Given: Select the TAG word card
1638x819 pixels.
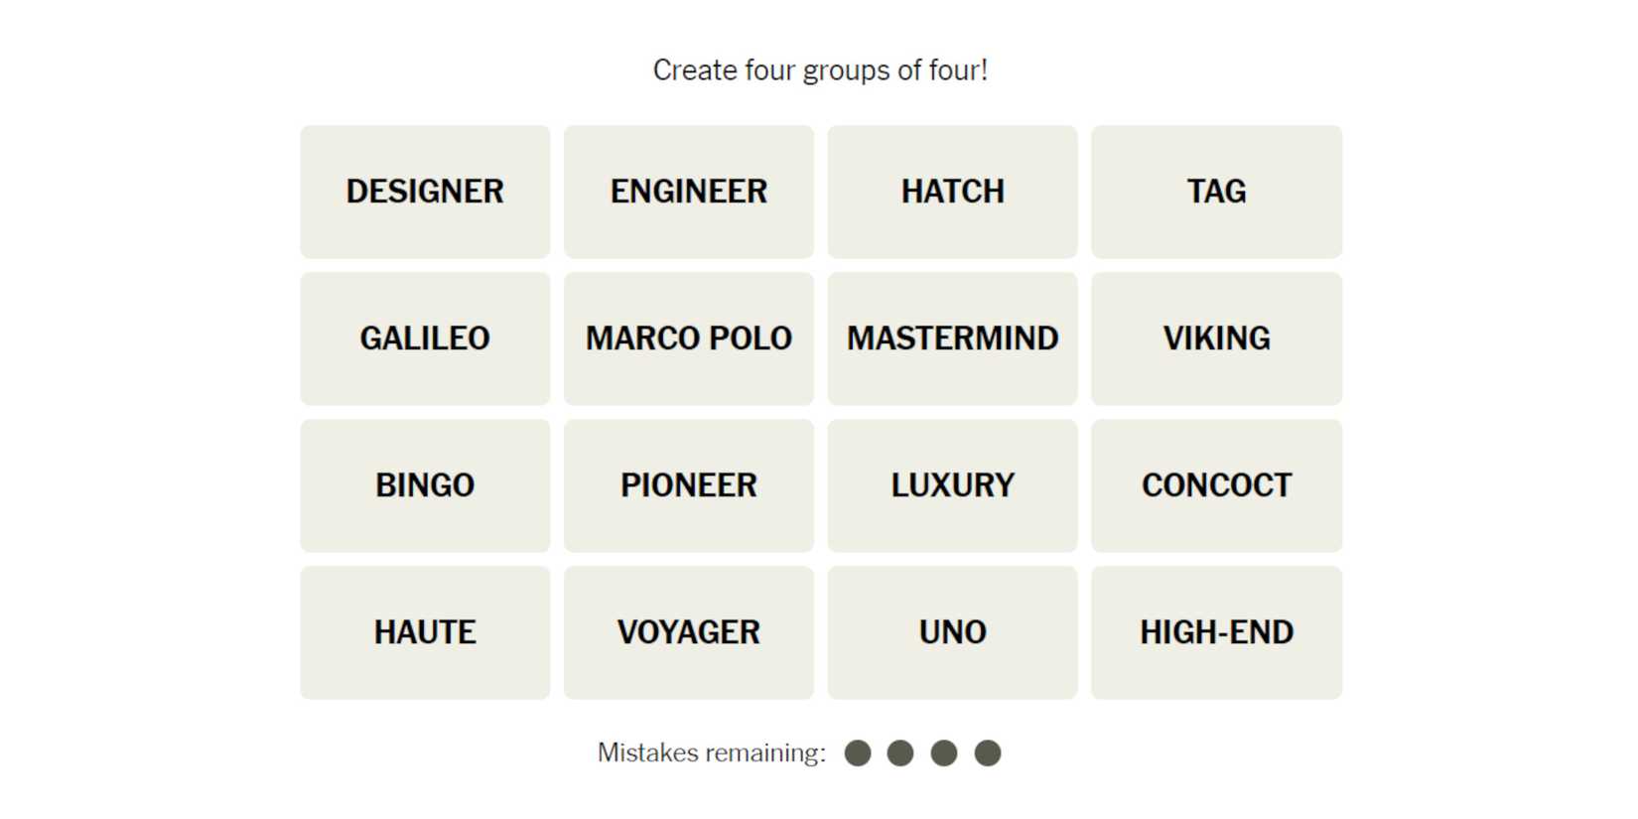Looking at the screenshot, I should point(1216,192).
